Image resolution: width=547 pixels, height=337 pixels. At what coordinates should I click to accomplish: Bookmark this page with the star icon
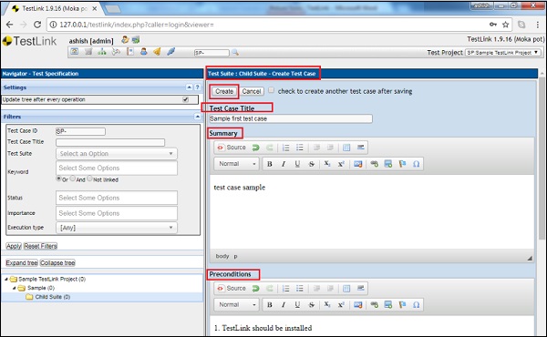pyautogui.click(x=505, y=25)
